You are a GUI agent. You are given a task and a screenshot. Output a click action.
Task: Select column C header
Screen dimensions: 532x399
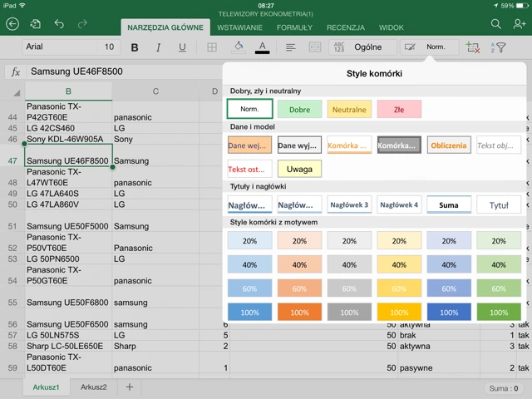coord(155,91)
